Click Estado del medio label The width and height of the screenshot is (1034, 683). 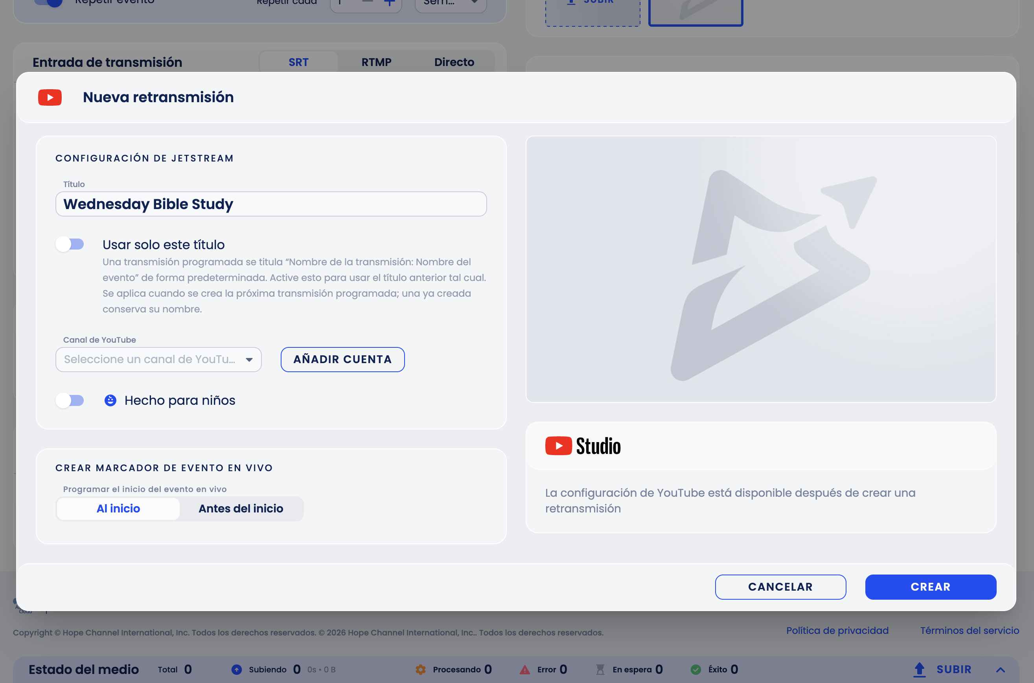[x=84, y=670]
